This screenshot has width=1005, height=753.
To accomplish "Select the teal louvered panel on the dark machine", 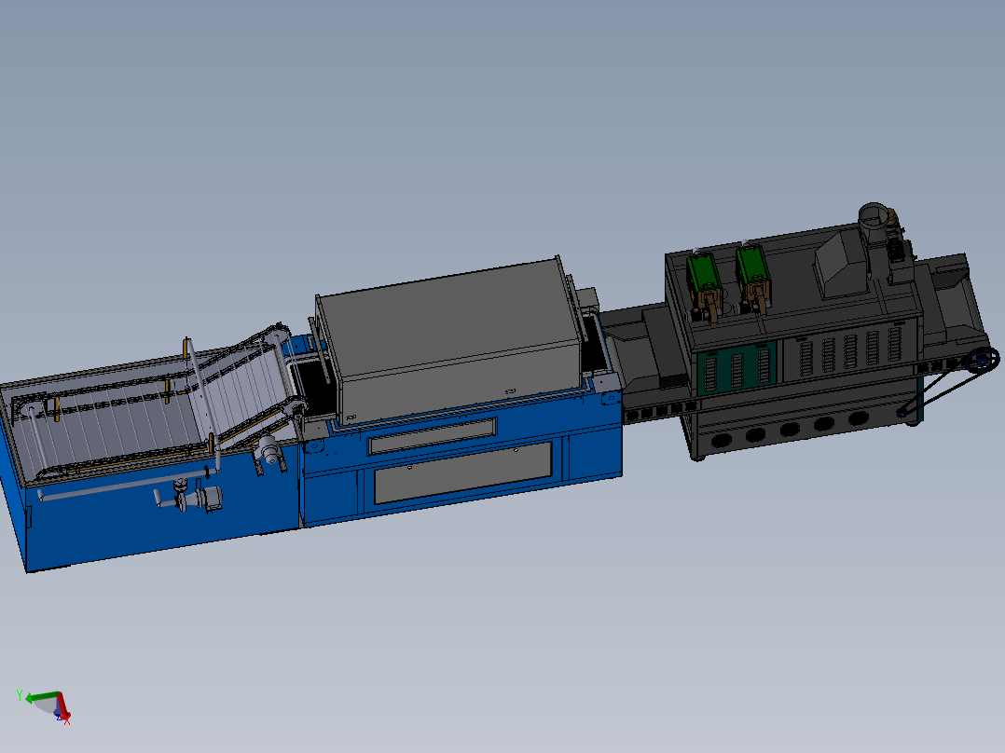I will click(x=736, y=368).
